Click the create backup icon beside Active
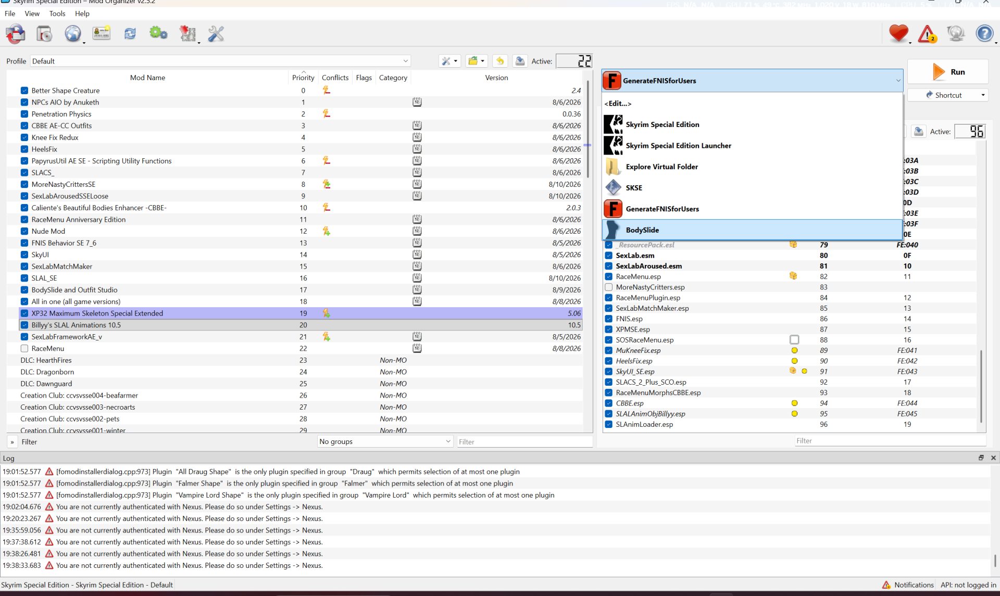Viewport: 1000px width, 596px height. pyautogui.click(x=520, y=61)
